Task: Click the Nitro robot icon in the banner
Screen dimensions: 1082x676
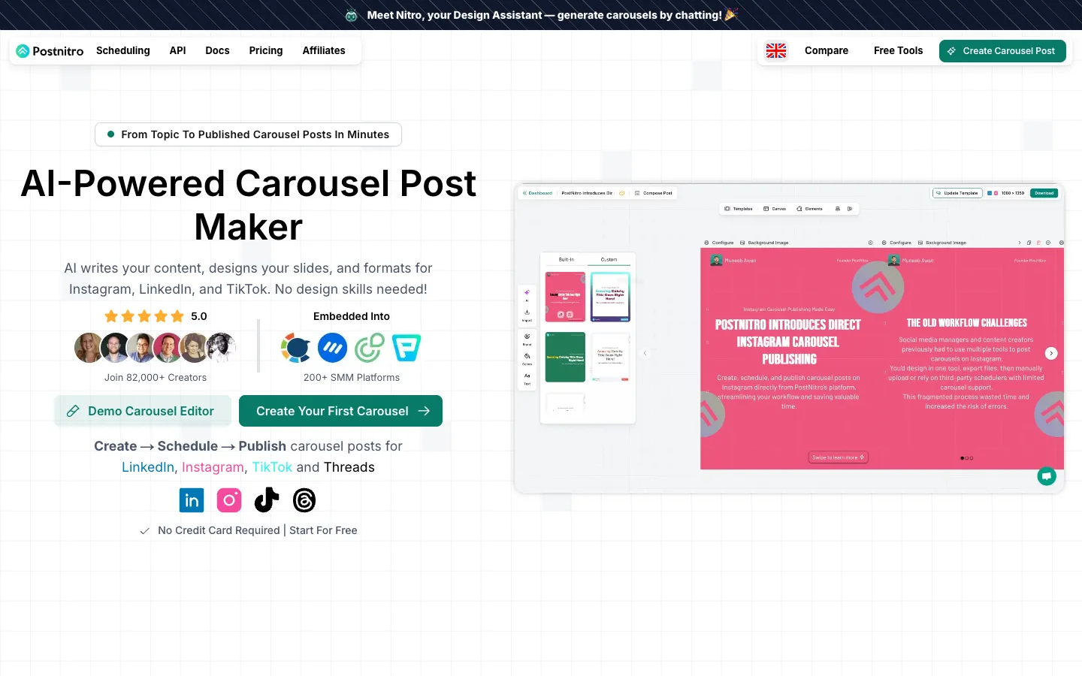Action: [351, 15]
